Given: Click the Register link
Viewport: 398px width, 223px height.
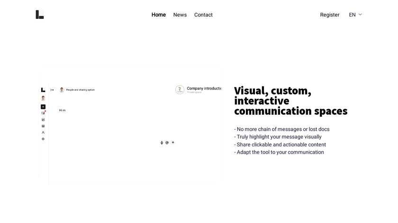Looking at the screenshot, I should (330, 15).
